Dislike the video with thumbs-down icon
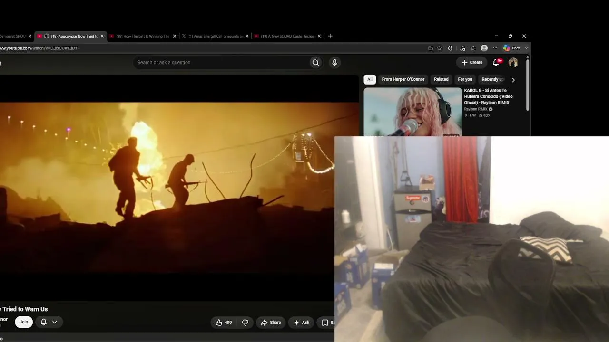The width and height of the screenshot is (609, 342). click(245, 323)
